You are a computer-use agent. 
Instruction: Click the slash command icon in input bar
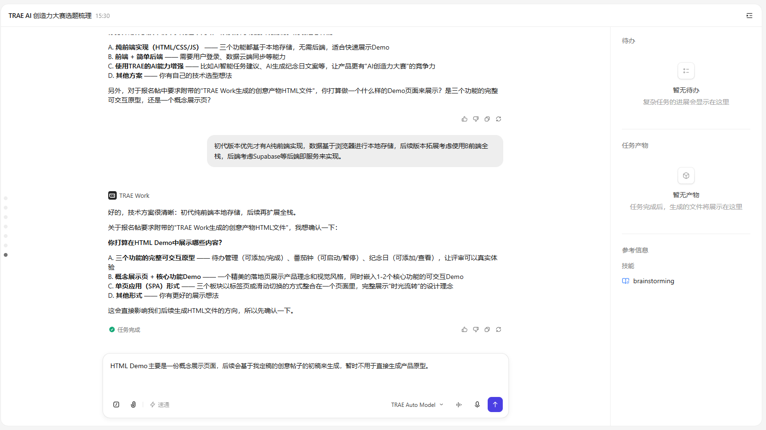pos(116,405)
